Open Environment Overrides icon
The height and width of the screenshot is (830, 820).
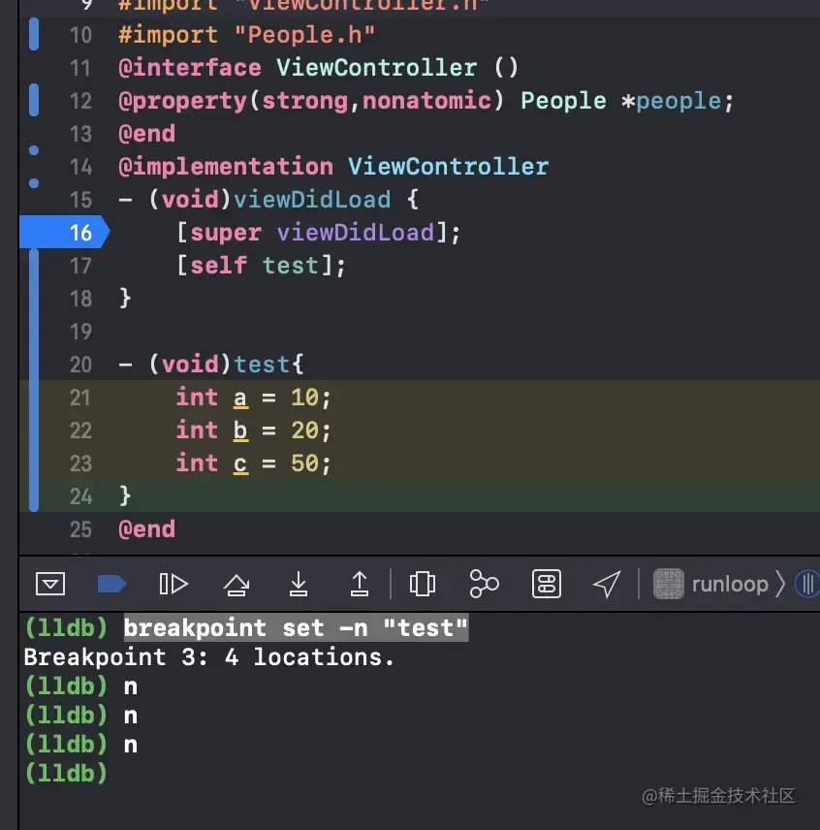[x=546, y=584]
